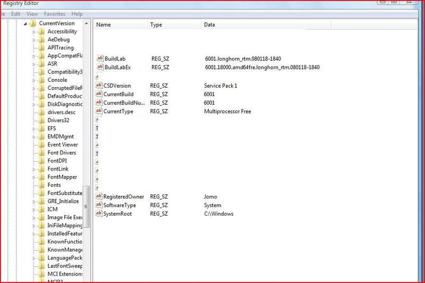The image size is (425, 283).
Task: Select the CorruptedFileR... key
Action: point(65,88)
